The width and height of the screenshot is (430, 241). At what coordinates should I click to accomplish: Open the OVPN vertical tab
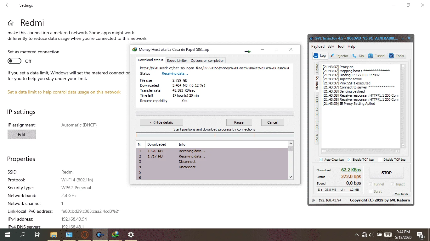(x=317, y=138)
